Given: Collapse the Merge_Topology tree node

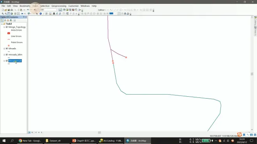Looking at the screenshot, I should point(4,27).
